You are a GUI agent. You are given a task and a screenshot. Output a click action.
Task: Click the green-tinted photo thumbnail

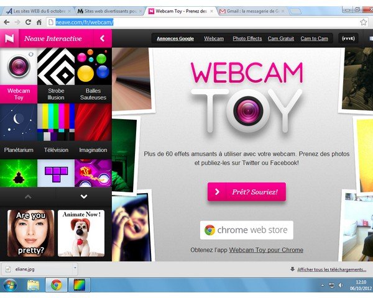click(124, 156)
